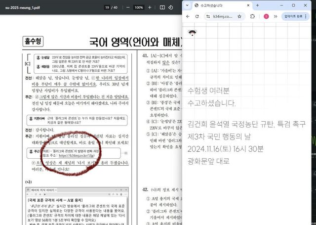316x225 pixels.
Task: Zoom out the PDF with minus button
Action: pos(127,7)
